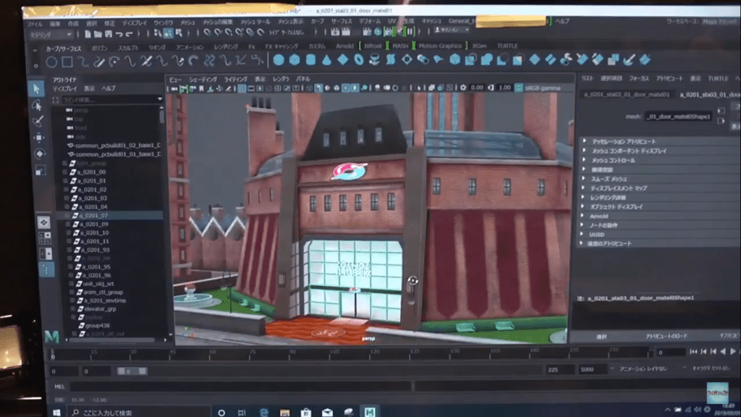This screenshot has height=417, width=741.
Task: Create a polygon cone from the shelf
Action: tap(326, 59)
